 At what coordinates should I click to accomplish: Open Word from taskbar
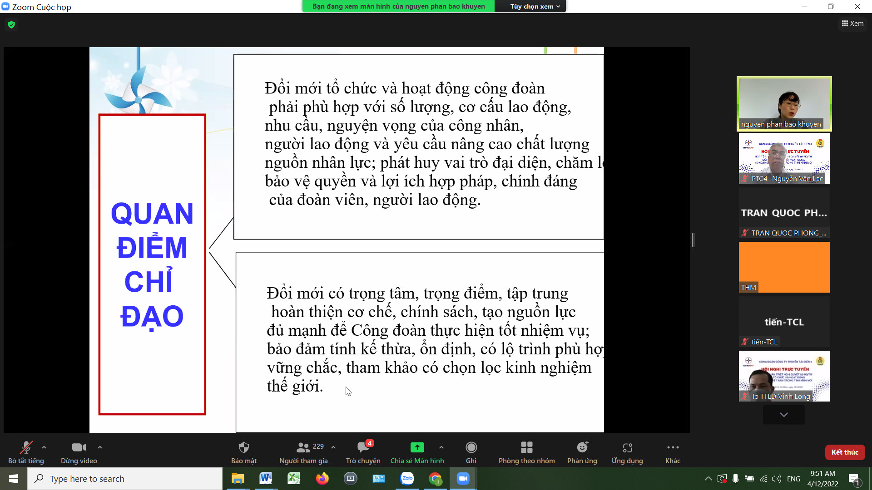pos(266,479)
